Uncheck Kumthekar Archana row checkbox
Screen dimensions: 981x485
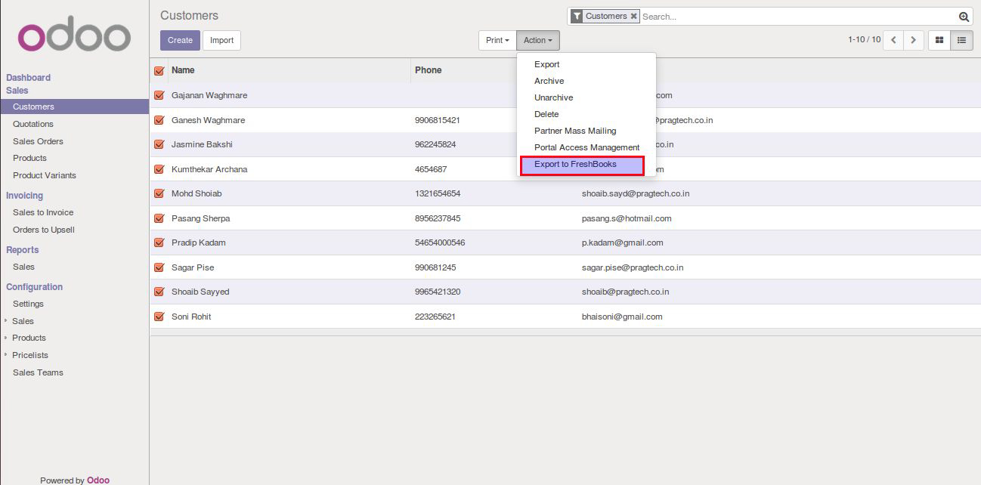159,169
